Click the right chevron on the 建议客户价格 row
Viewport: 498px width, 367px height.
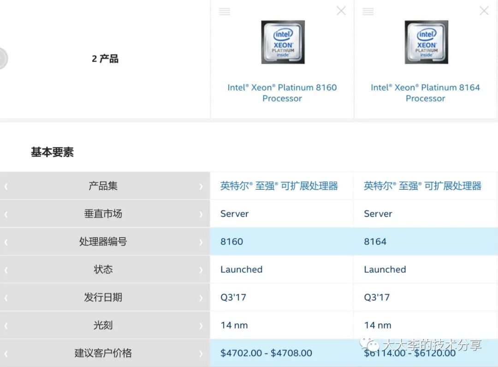201,353
